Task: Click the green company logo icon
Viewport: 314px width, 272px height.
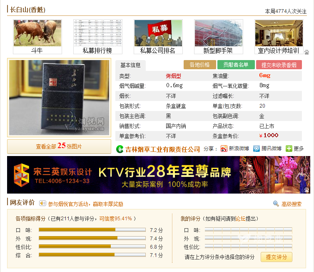Action: click(x=120, y=149)
